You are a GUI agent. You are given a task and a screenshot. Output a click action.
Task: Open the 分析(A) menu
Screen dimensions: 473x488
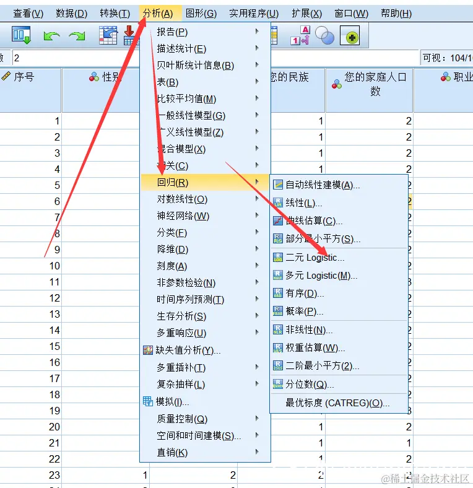158,14
